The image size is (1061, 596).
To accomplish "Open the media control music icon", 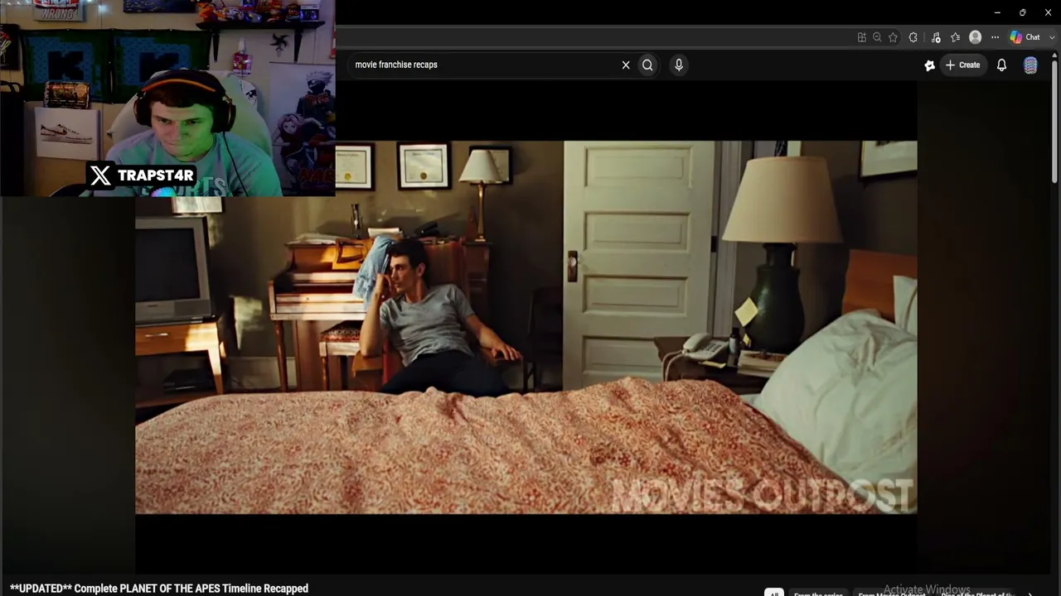I will coord(936,37).
